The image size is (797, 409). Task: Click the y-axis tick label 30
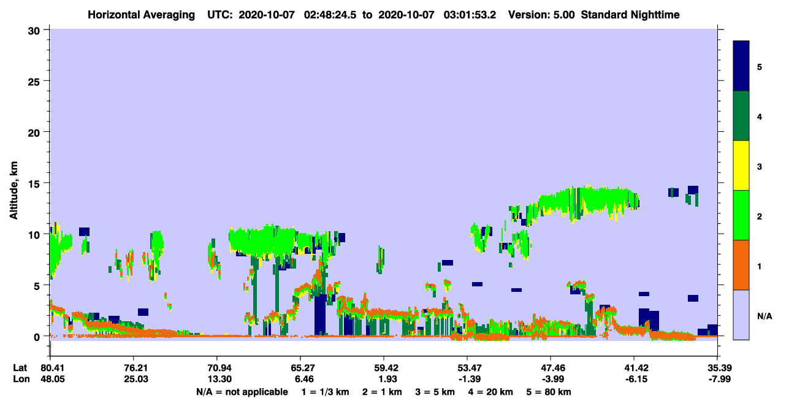click(36, 30)
